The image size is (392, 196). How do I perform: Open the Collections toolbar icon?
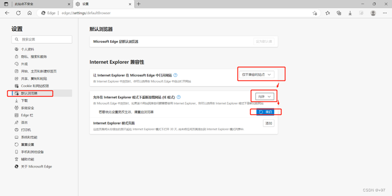click(x=339, y=13)
